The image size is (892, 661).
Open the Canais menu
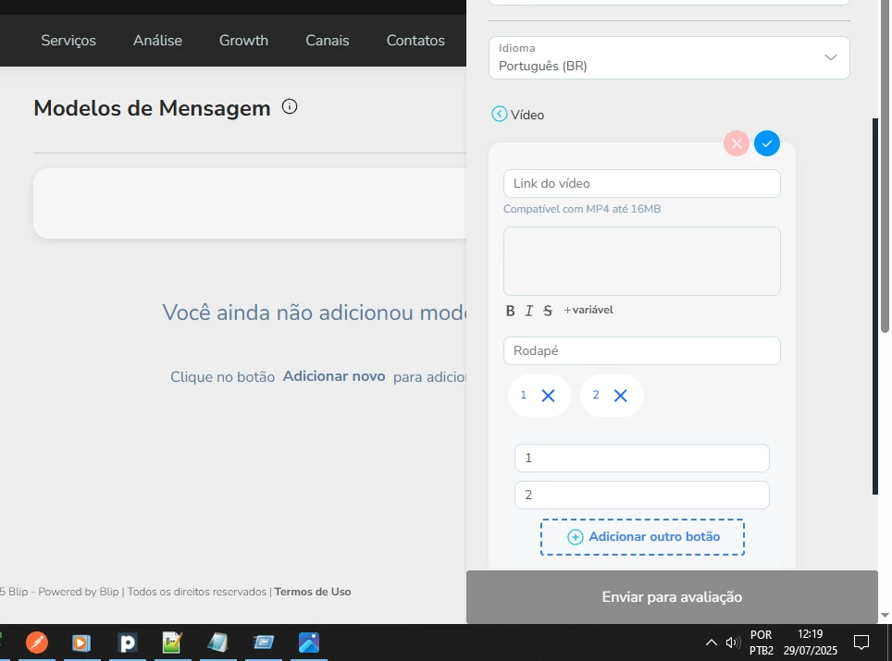pos(328,41)
